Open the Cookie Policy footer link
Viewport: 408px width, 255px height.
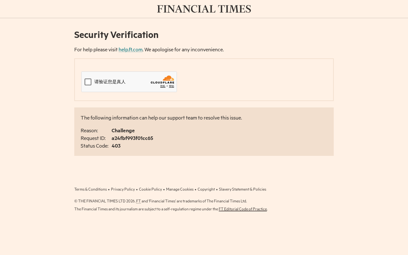150,189
